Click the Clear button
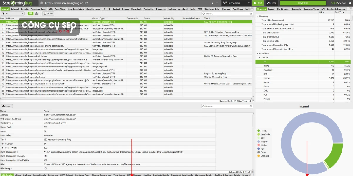The height and width of the screenshot is (176, 353). tap(272, 3)
